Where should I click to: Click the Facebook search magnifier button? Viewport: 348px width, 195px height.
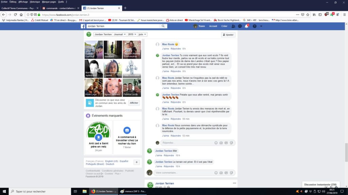coord(163,26)
